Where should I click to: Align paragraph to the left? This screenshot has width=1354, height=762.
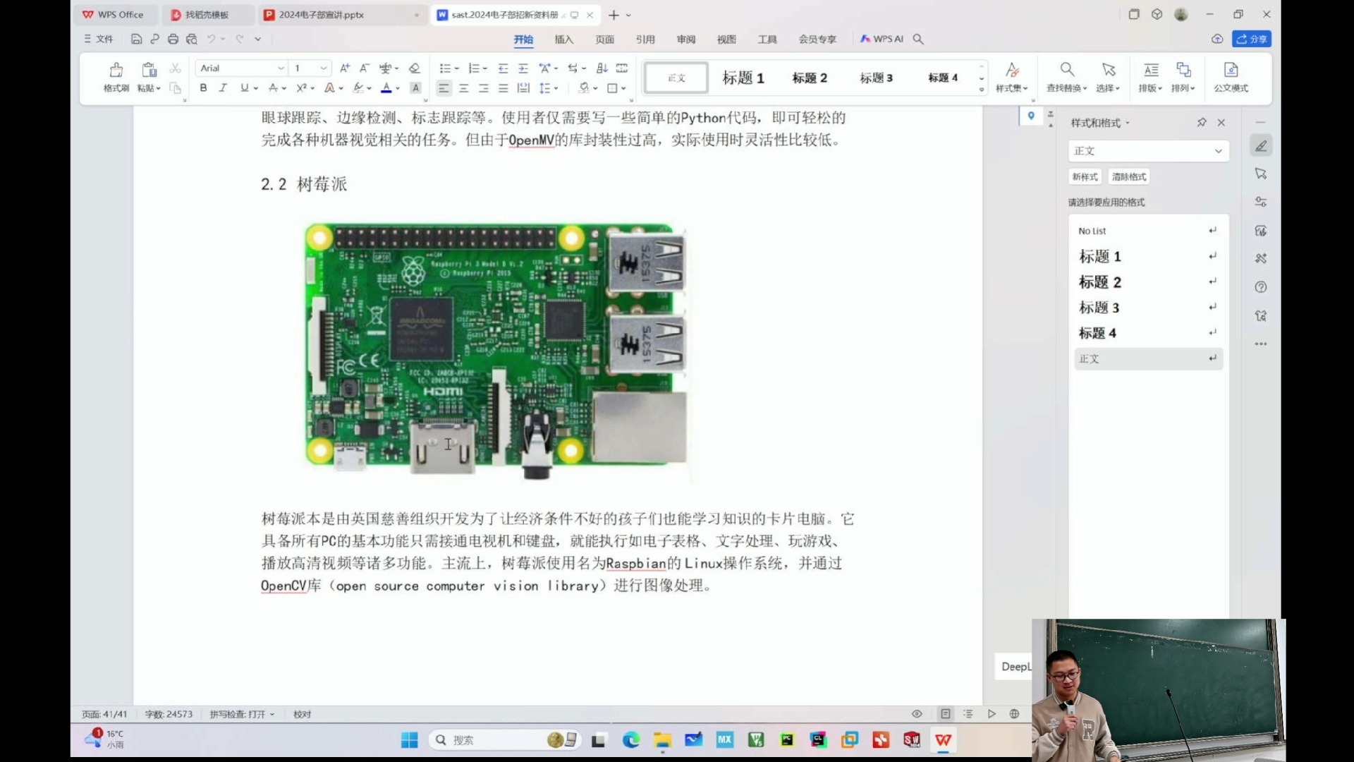pyautogui.click(x=444, y=88)
